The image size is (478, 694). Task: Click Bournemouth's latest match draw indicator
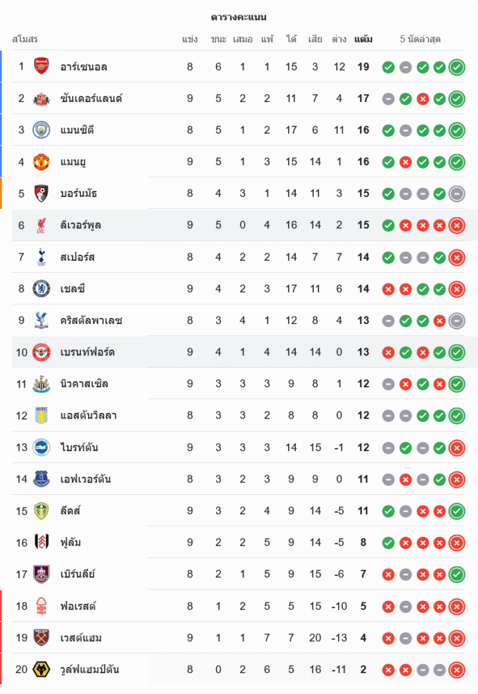click(x=457, y=194)
